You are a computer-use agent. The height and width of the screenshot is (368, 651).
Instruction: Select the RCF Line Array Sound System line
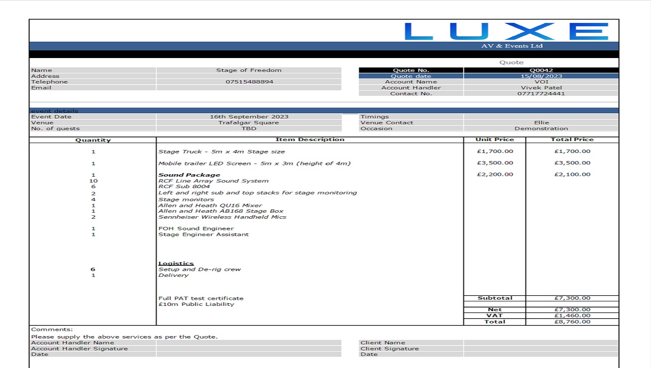point(213,181)
